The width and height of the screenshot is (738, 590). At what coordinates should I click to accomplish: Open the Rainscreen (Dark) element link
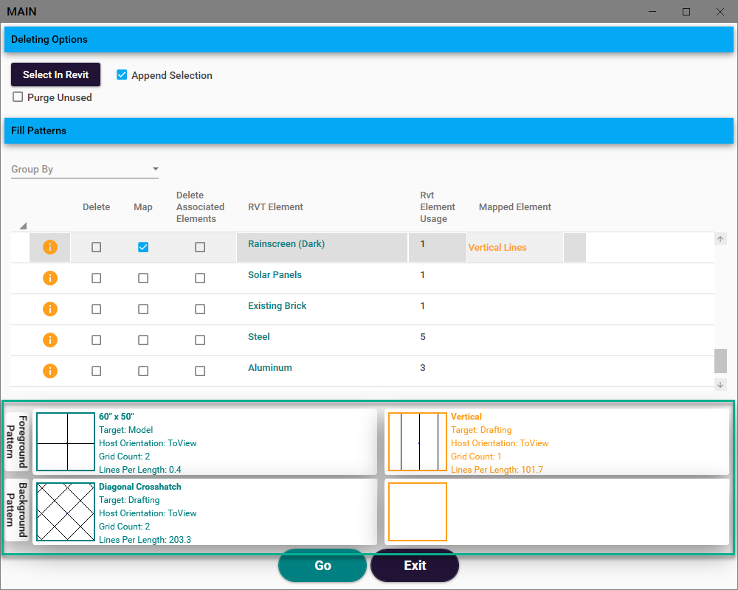[x=286, y=243]
